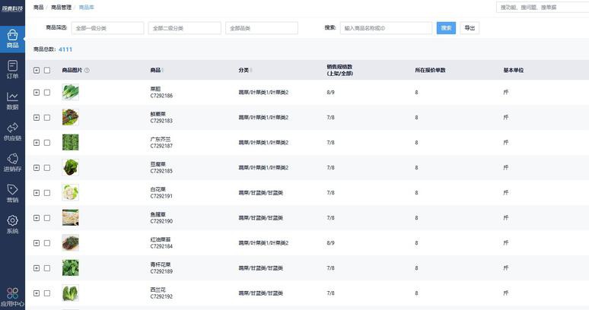The width and height of the screenshot is (589, 310).
Task: Expand the row of product C7292185
Action: [x=37, y=168]
